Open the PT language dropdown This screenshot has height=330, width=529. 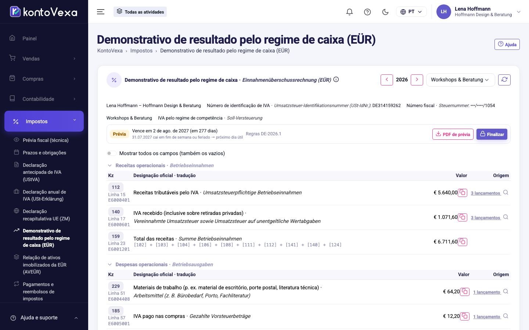[411, 12]
